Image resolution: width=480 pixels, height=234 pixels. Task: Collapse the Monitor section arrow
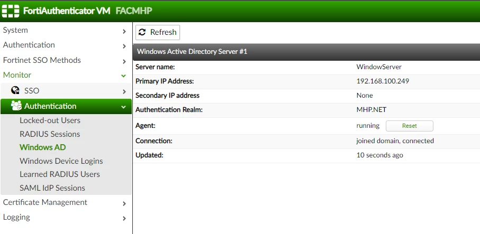[x=124, y=76]
